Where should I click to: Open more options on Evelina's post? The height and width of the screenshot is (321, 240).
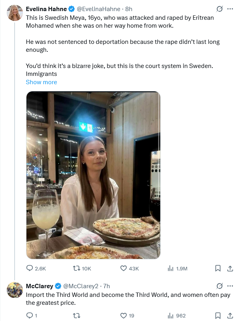pyautogui.click(x=230, y=9)
